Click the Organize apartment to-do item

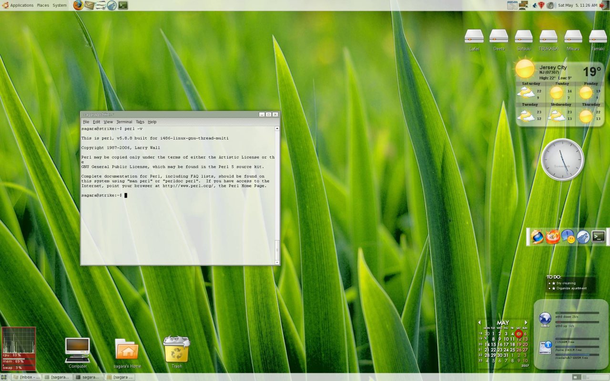pos(571,288)
